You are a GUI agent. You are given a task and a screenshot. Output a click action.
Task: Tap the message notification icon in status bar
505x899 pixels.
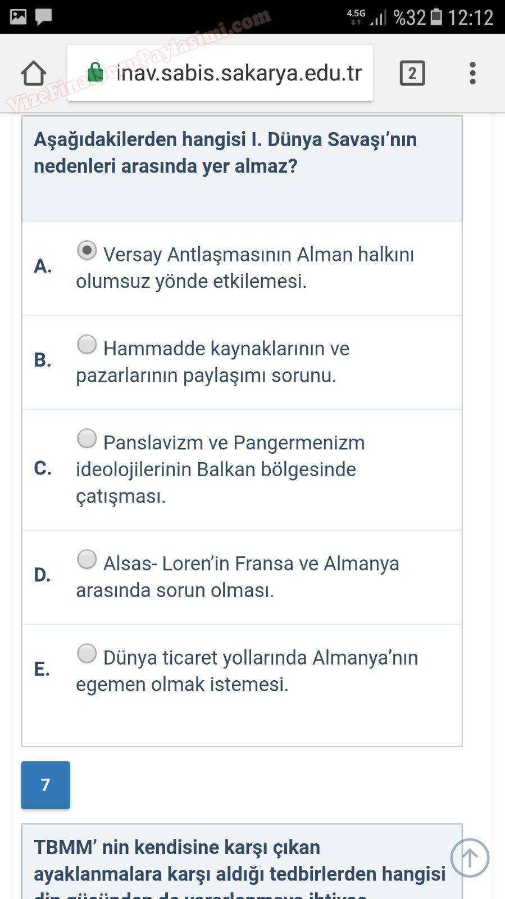tap(43, 17)
